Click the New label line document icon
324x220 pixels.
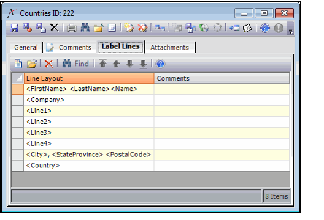tap(18, 64)
